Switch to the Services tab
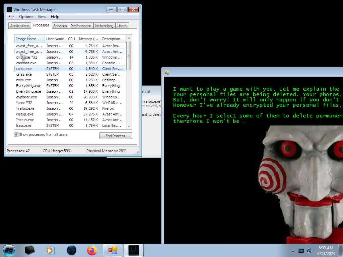 [x=60, y=26]
